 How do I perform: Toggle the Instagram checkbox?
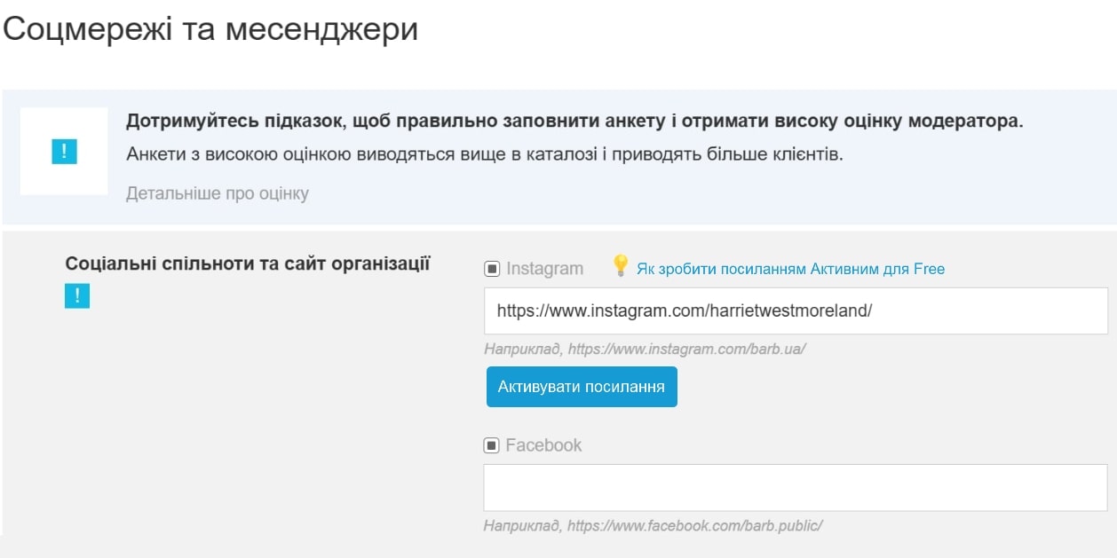pyautogui.click(x=491, y=269)
